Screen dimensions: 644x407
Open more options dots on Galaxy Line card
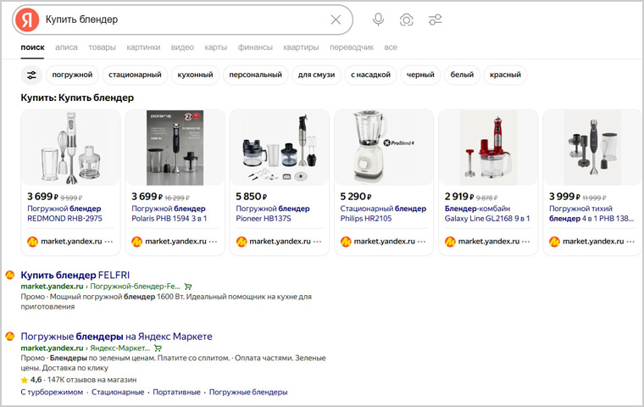tap(526, 242)
